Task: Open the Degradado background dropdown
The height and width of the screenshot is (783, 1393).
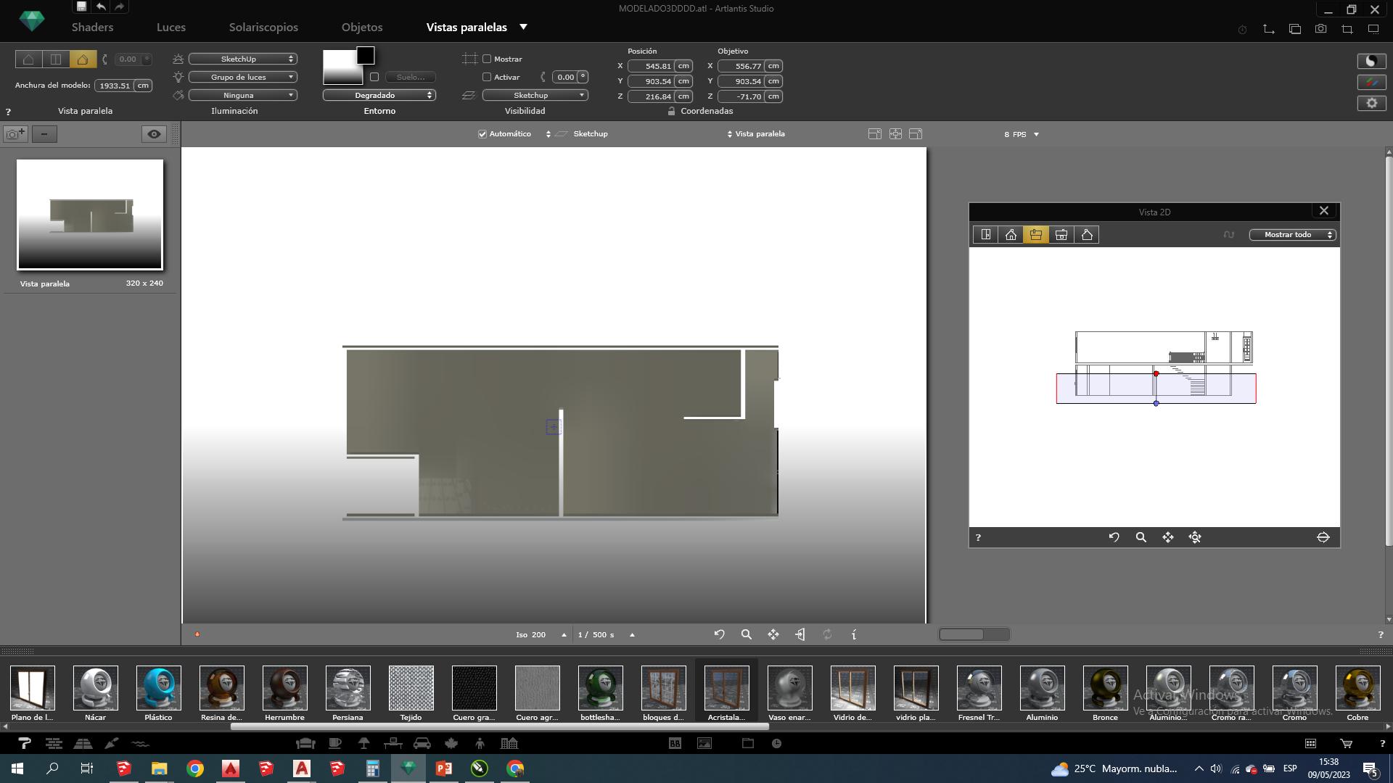Action: [x=379, y=95]
